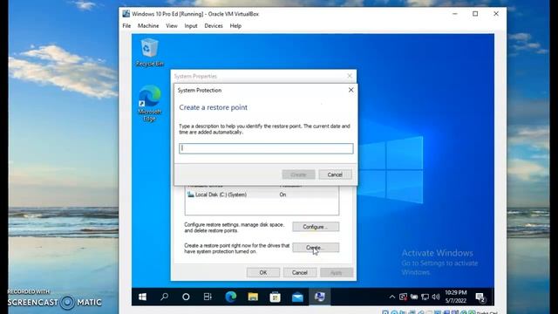Open the Input menu

(x=191, y=26)
